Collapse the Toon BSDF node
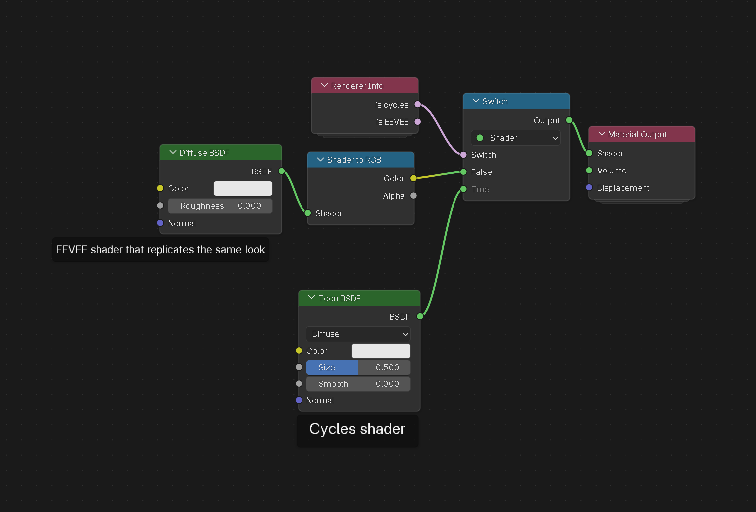 click(312, 298)
